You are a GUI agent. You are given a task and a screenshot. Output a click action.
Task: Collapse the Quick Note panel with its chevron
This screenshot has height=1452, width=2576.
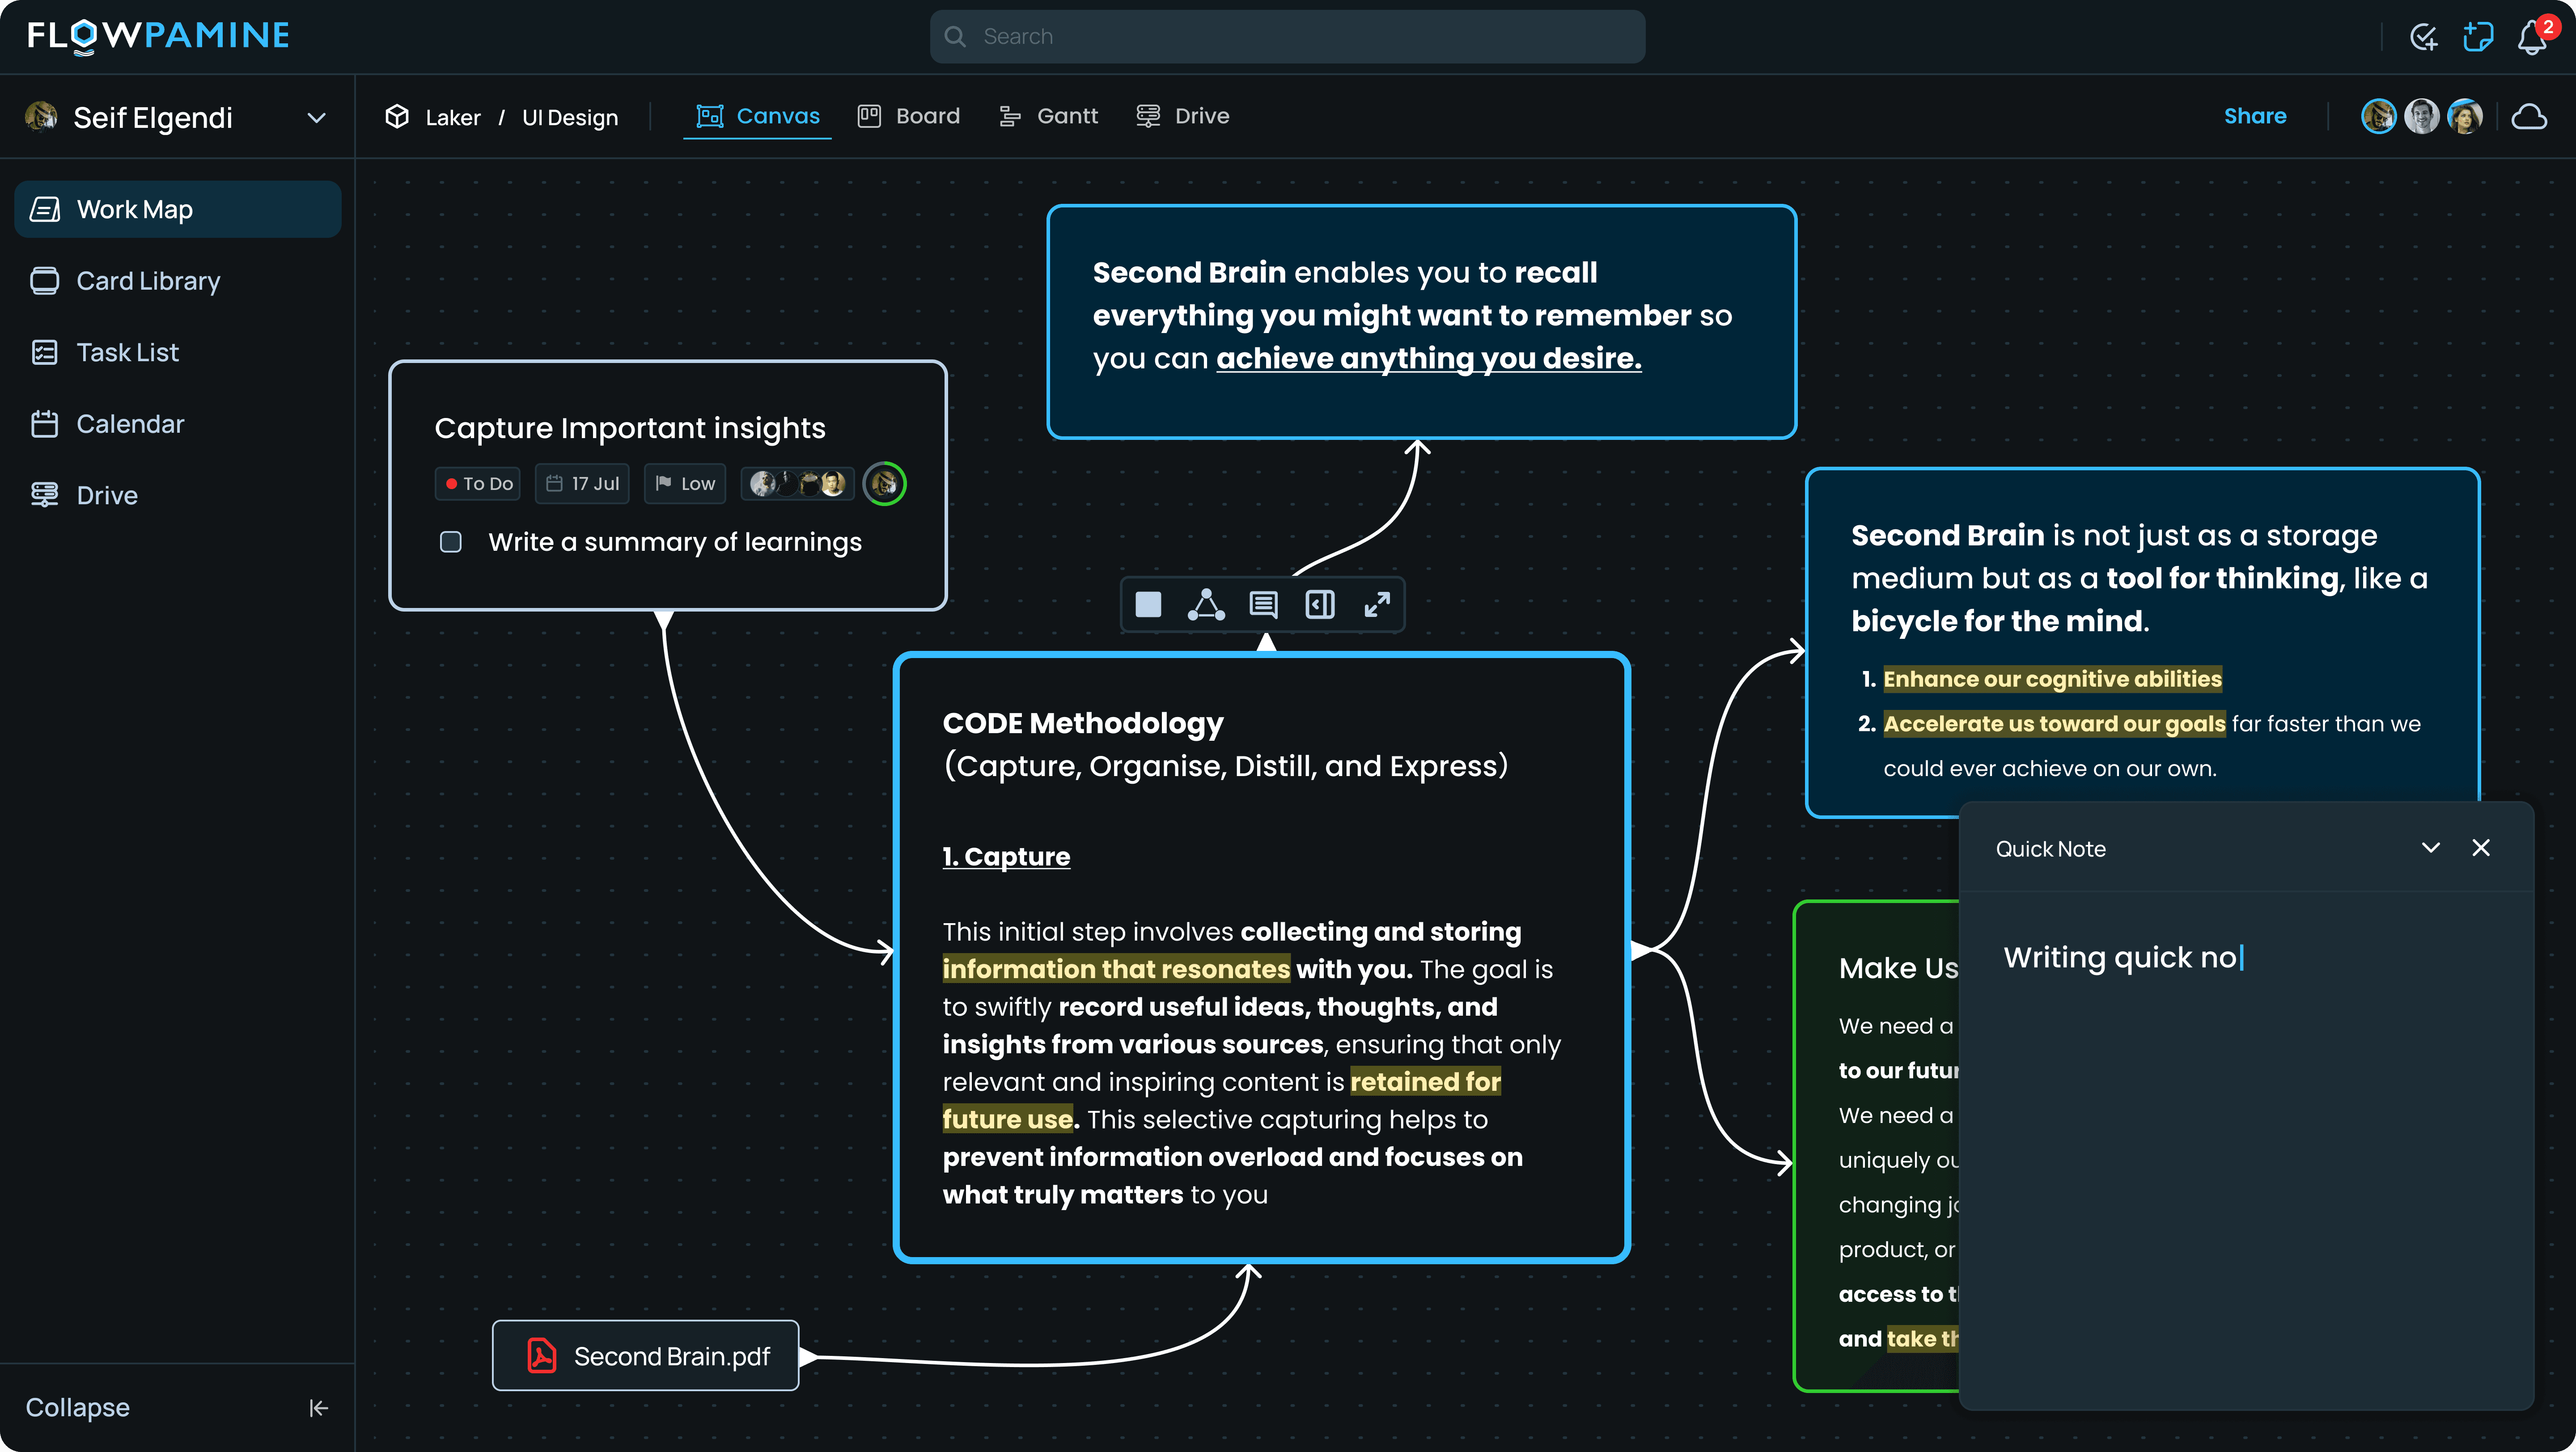(x=2430, y=848)
